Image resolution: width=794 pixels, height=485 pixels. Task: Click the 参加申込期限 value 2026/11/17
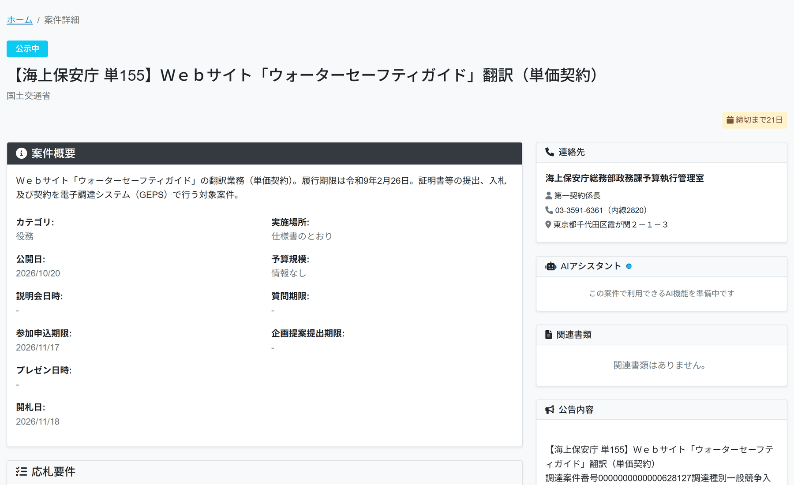pyautogui.click(x=37, y=347)
